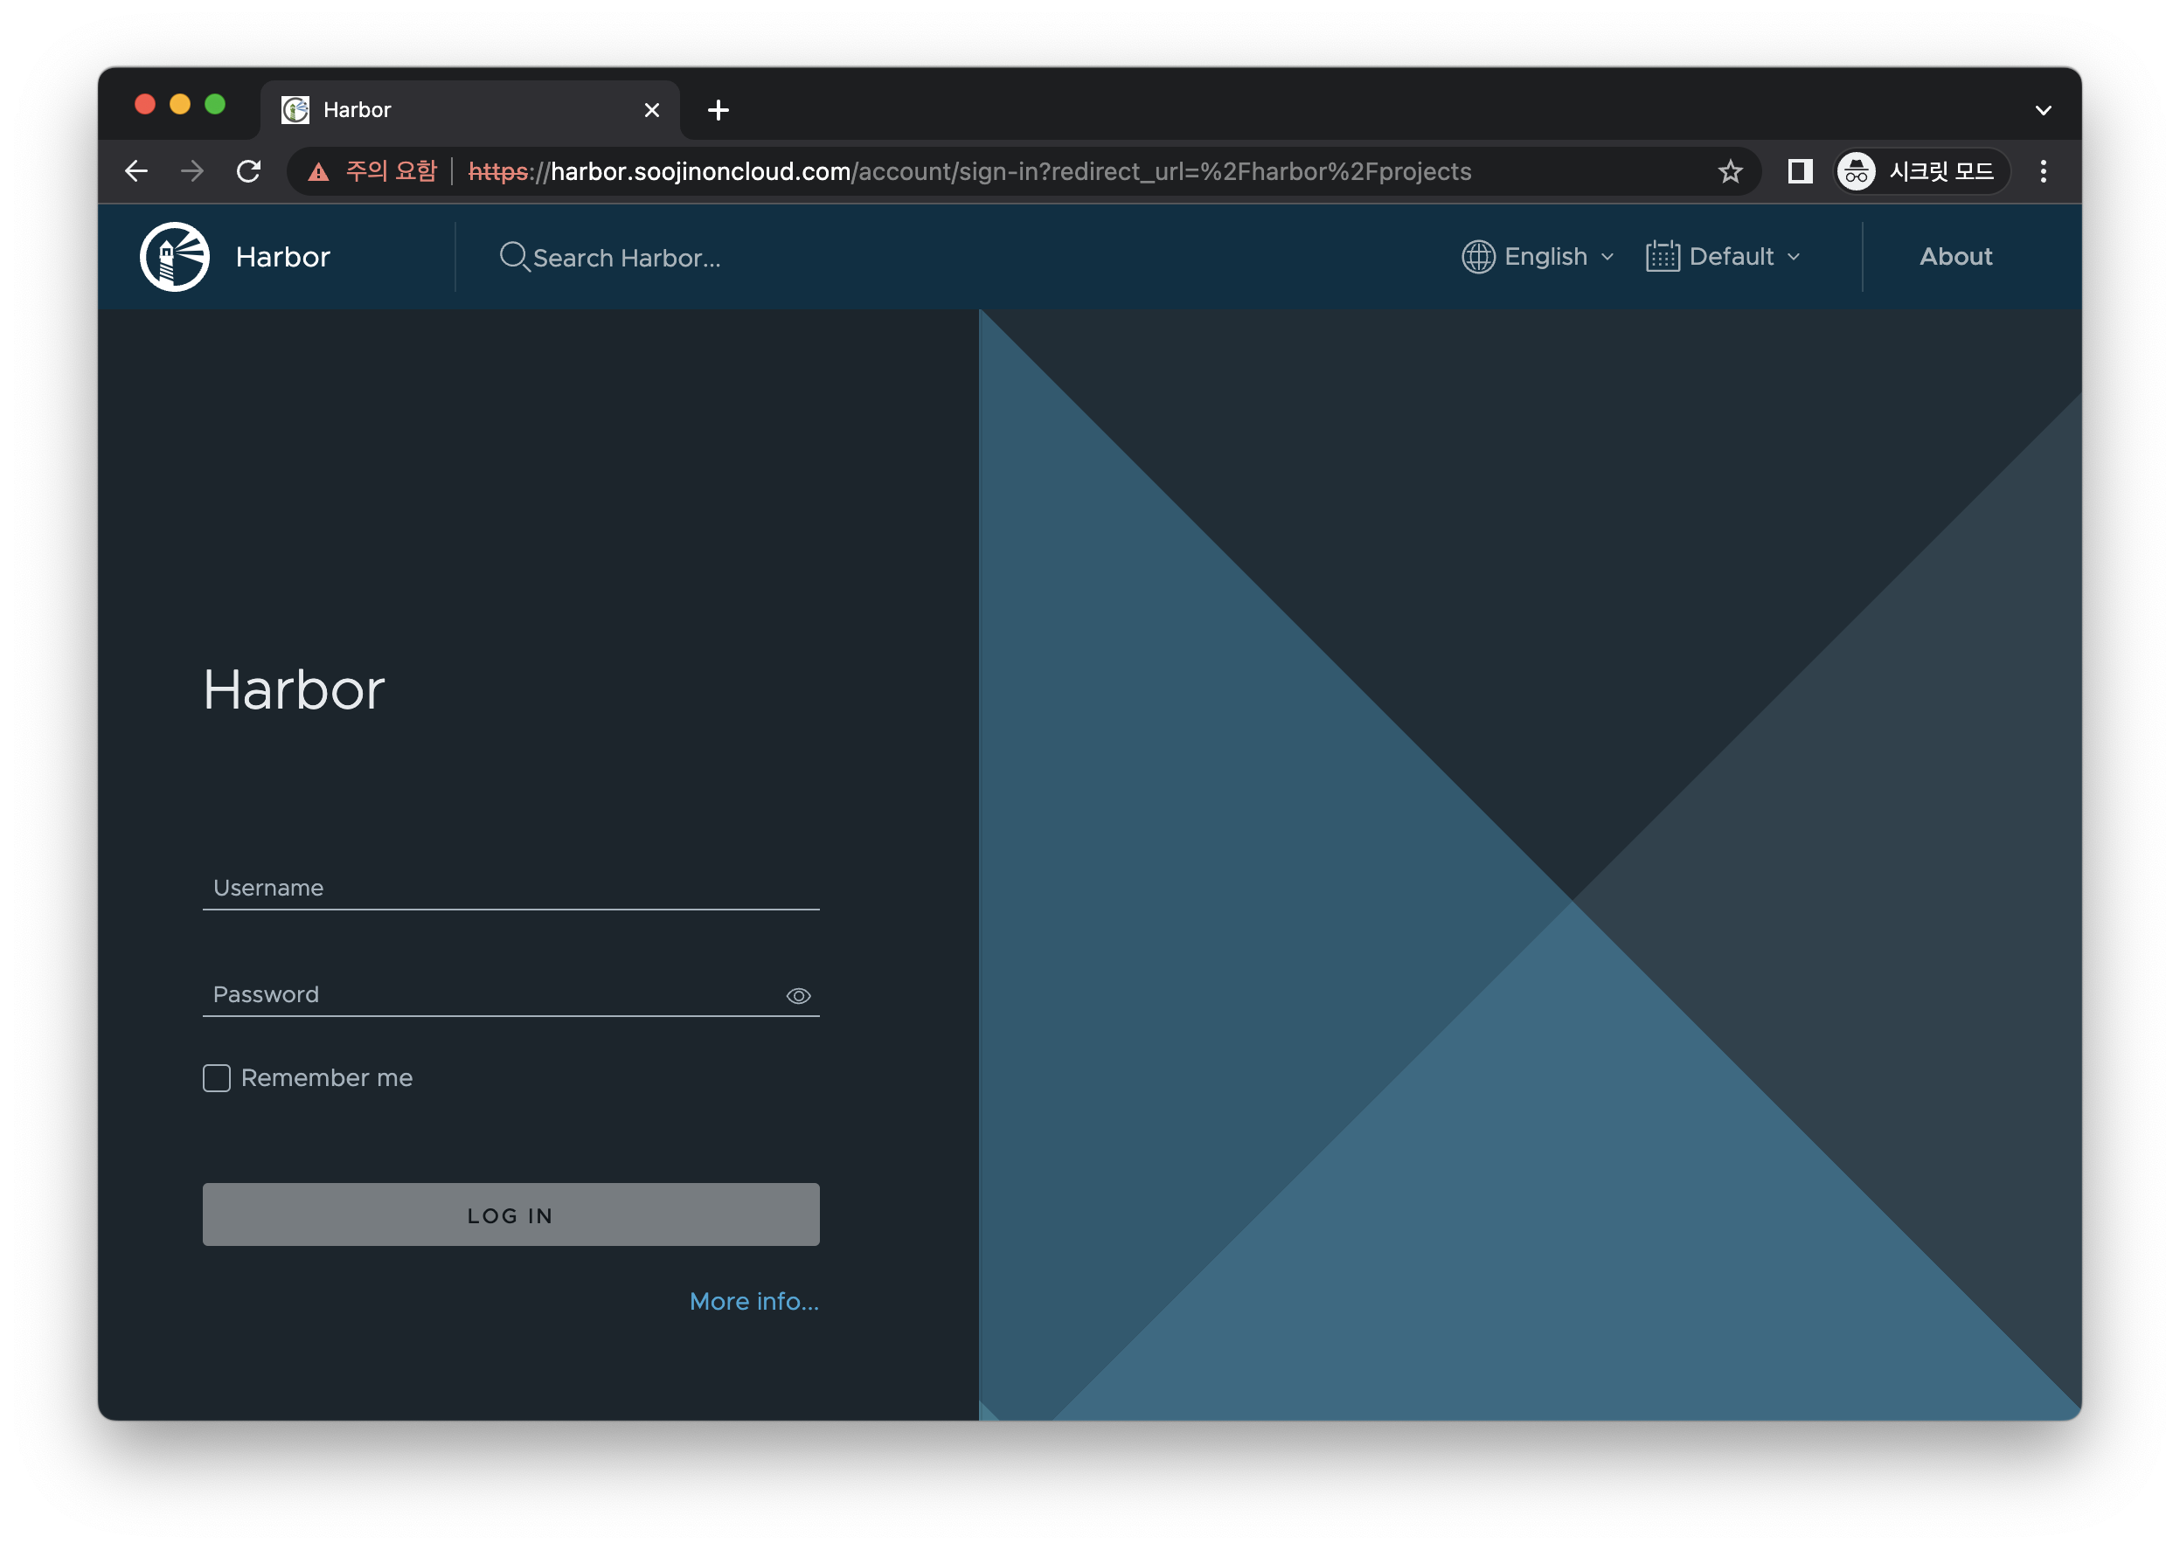Click the search magnifier icon

click(514, 257)
